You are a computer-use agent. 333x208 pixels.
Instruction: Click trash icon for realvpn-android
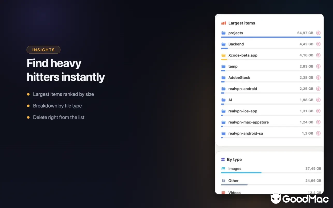click(x=318, y=89)
